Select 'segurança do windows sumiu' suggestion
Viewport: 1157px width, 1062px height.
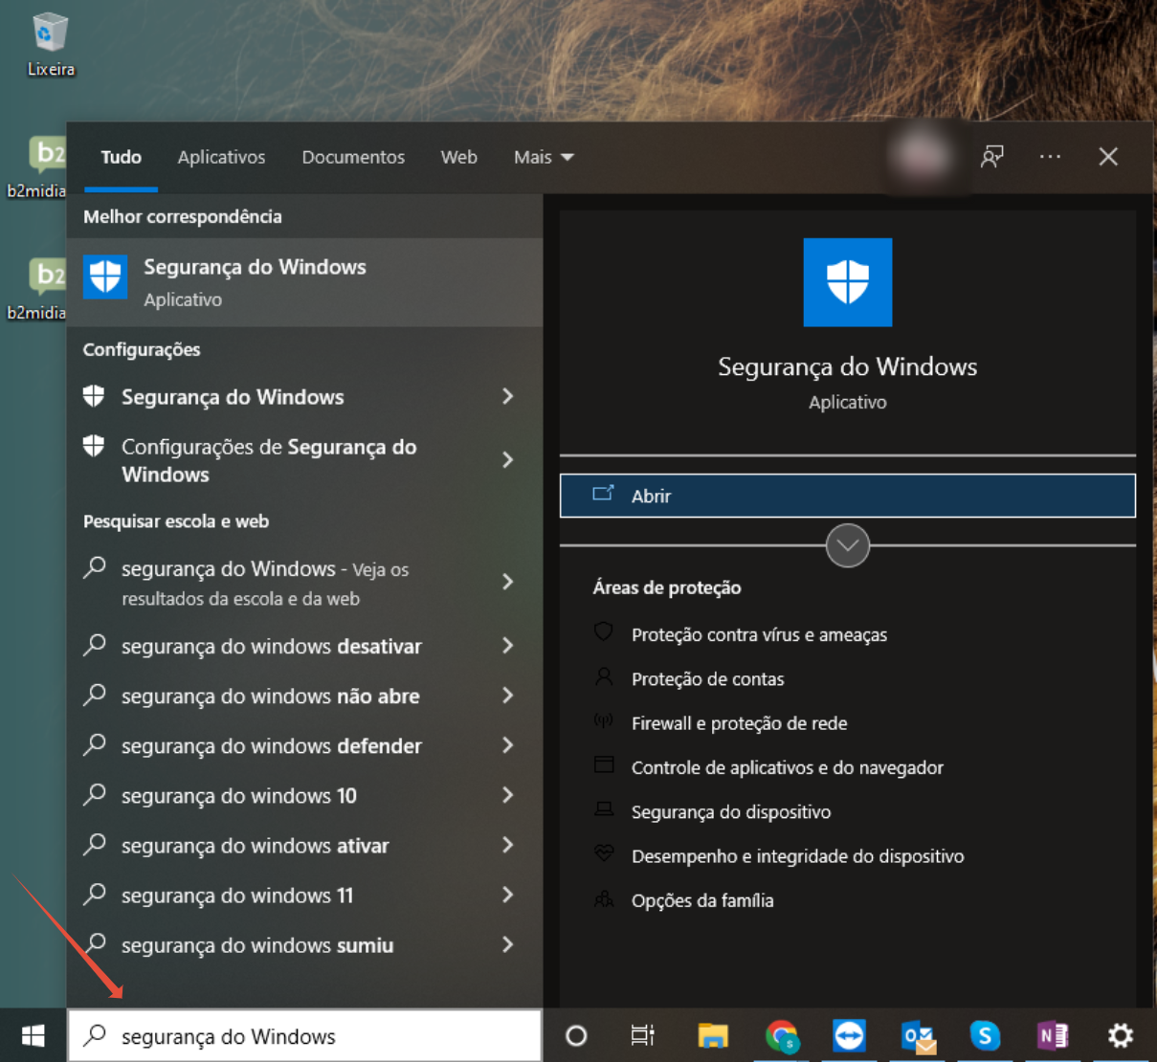[x=304, y=945]
